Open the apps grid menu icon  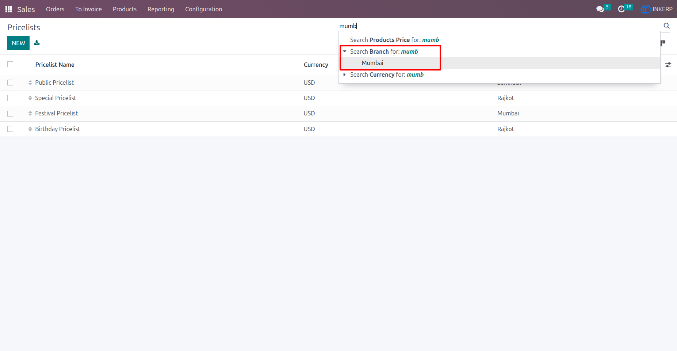(x=9, y=9)
